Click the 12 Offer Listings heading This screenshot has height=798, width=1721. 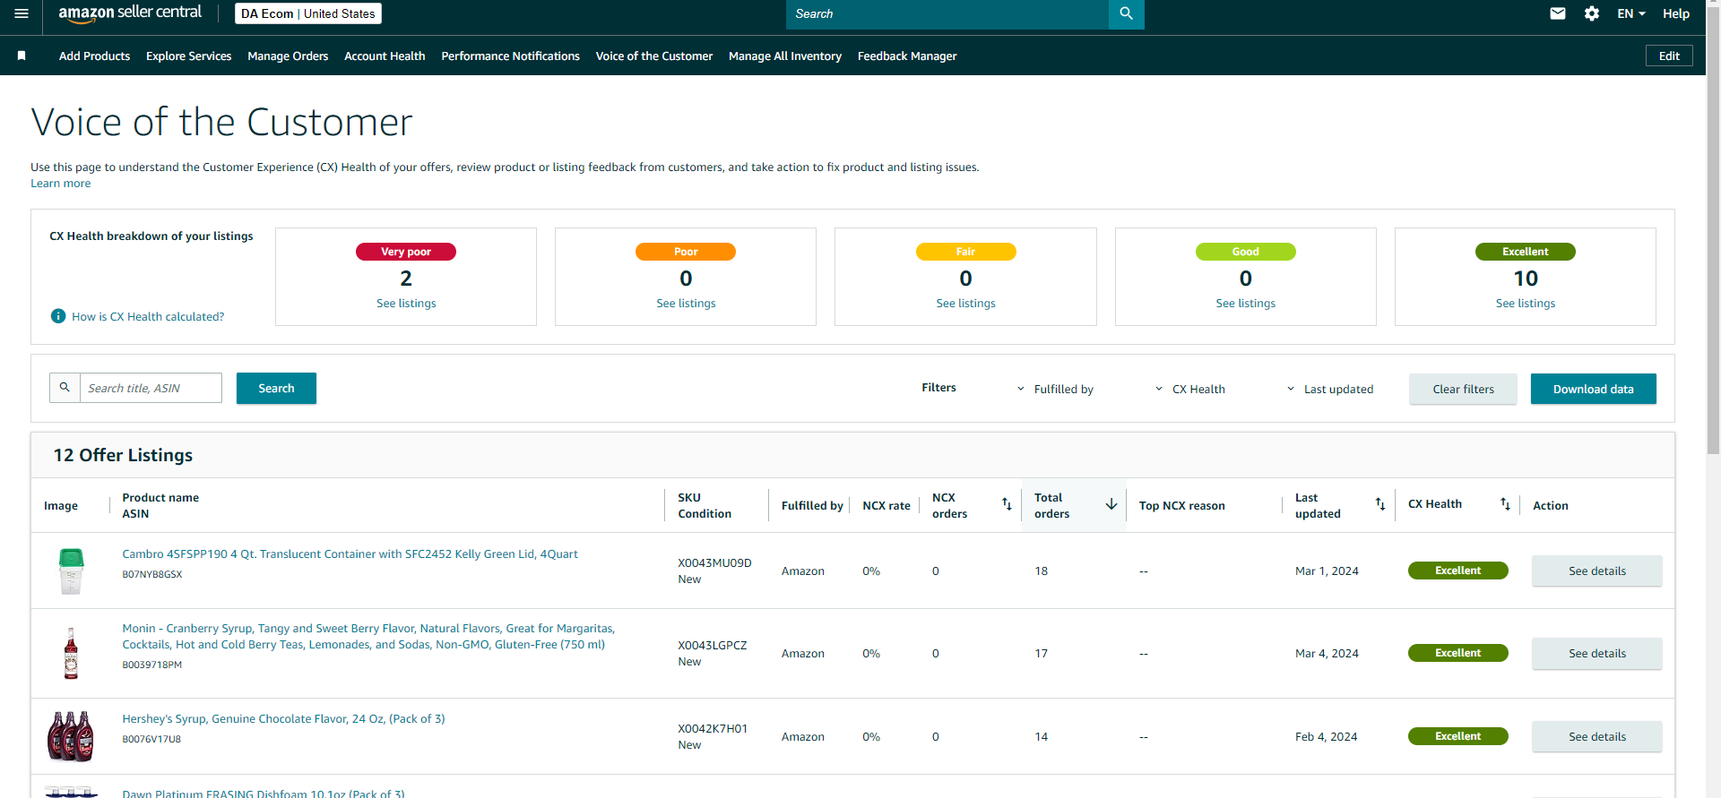coord(123,455)
